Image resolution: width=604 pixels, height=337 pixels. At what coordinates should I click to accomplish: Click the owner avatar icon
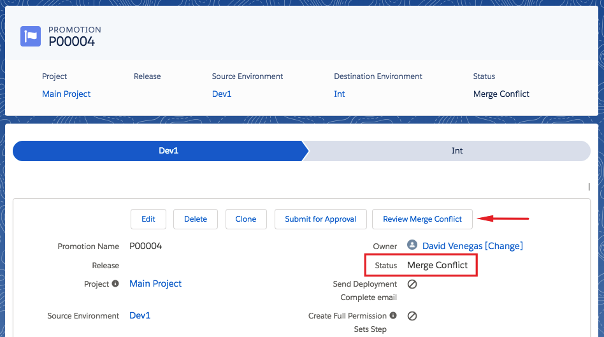pyautogui.click(x=412, y=245)
